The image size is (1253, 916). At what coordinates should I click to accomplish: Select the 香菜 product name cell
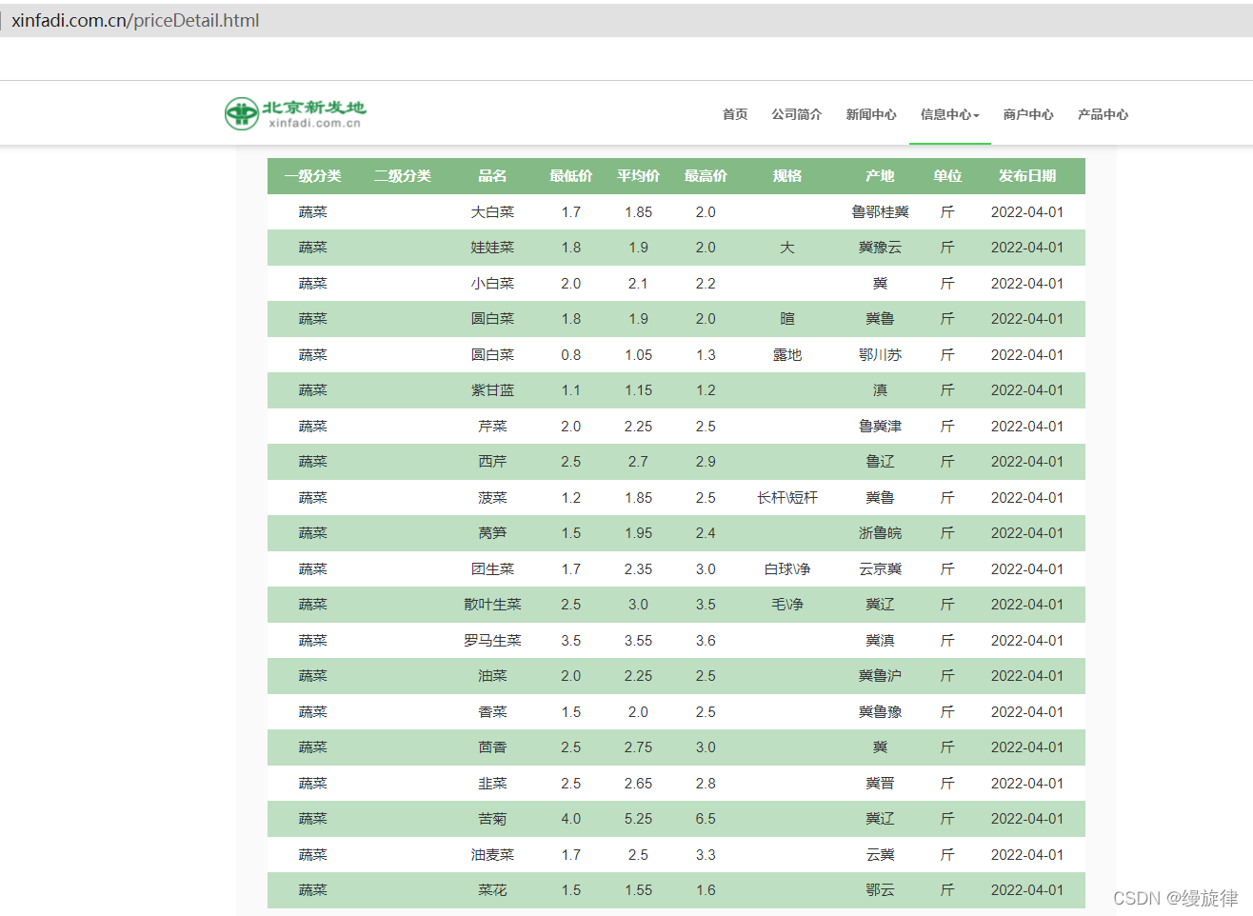pyautogui.click(x=492, y=712)
